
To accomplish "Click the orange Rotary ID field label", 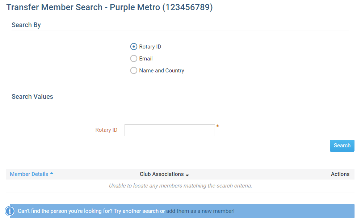I will [x=106, y=130].
